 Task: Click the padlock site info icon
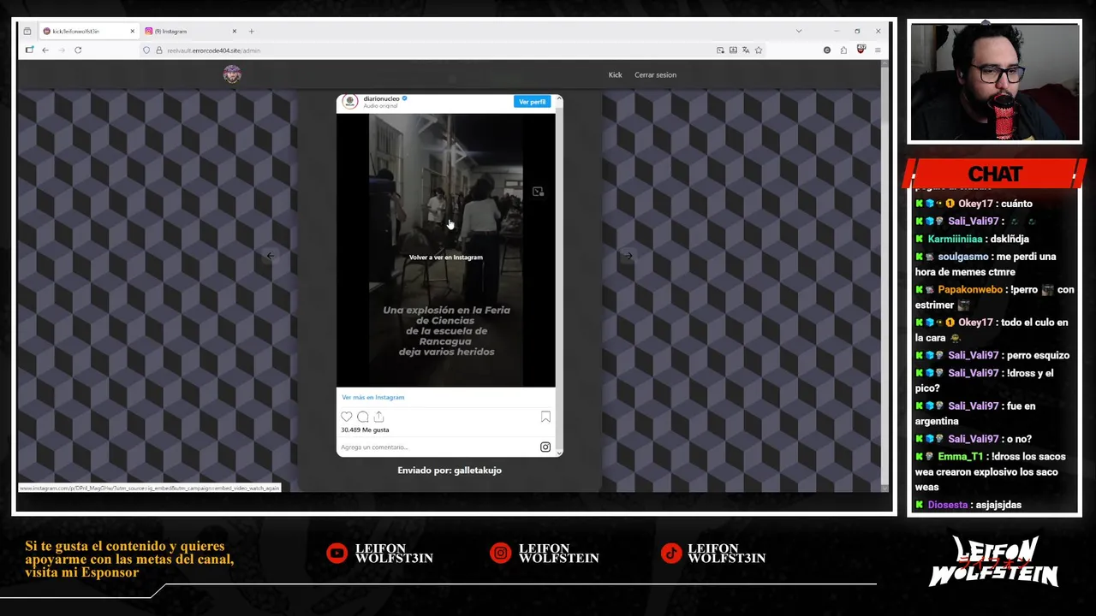coord(158,50)
